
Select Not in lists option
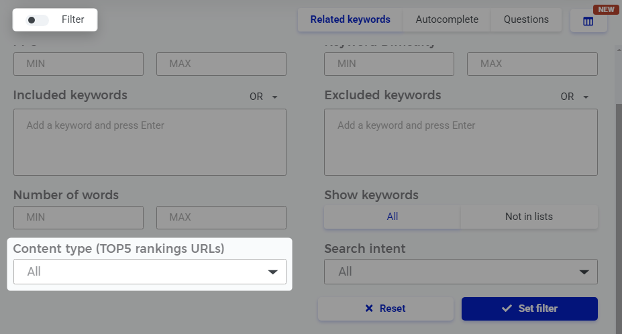click(529, 217)
